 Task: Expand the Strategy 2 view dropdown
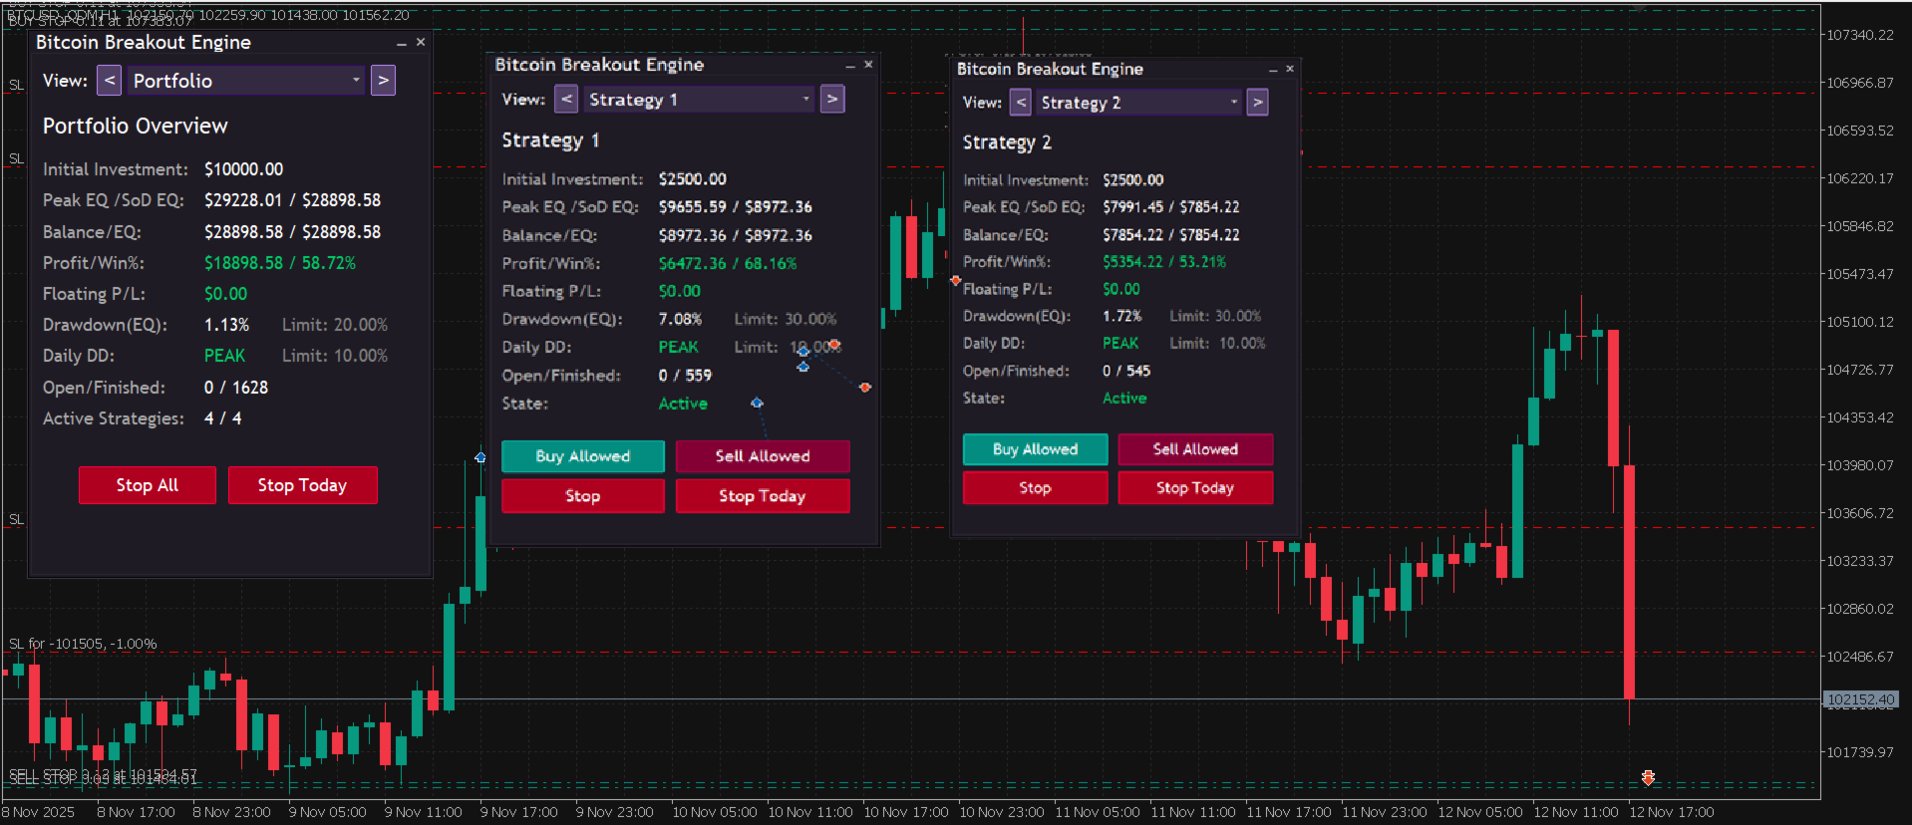click(1138, 103)
